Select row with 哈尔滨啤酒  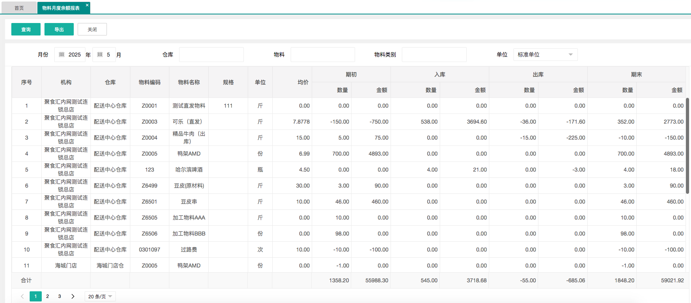coord(189,170)
